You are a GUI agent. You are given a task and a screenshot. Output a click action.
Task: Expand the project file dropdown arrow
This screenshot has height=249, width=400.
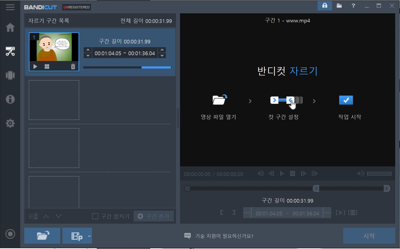(x=89, y=236)
